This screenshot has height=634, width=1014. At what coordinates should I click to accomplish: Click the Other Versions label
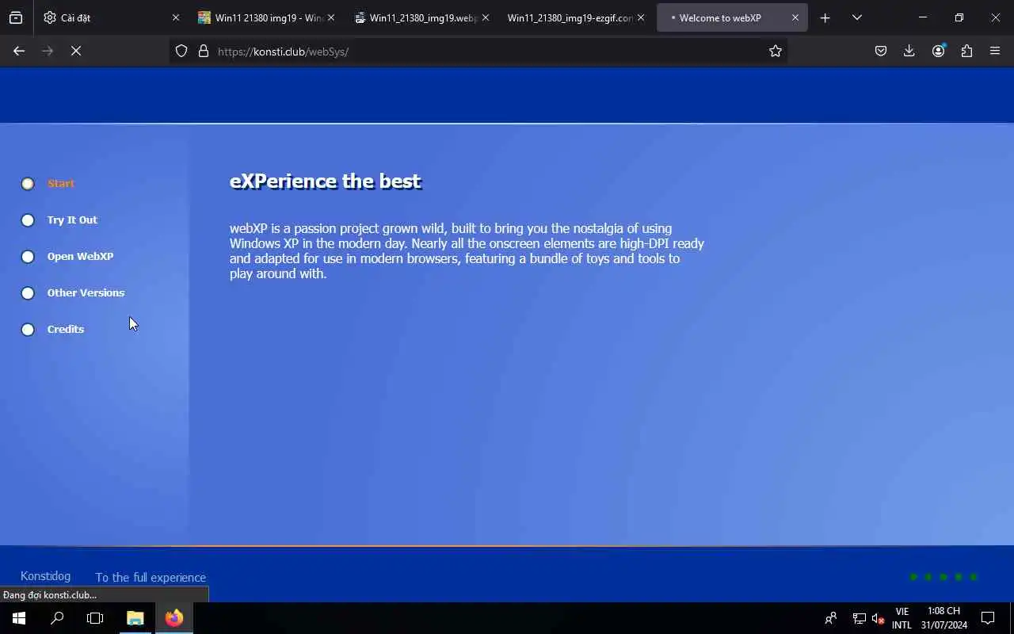click(x=86, y=292)
